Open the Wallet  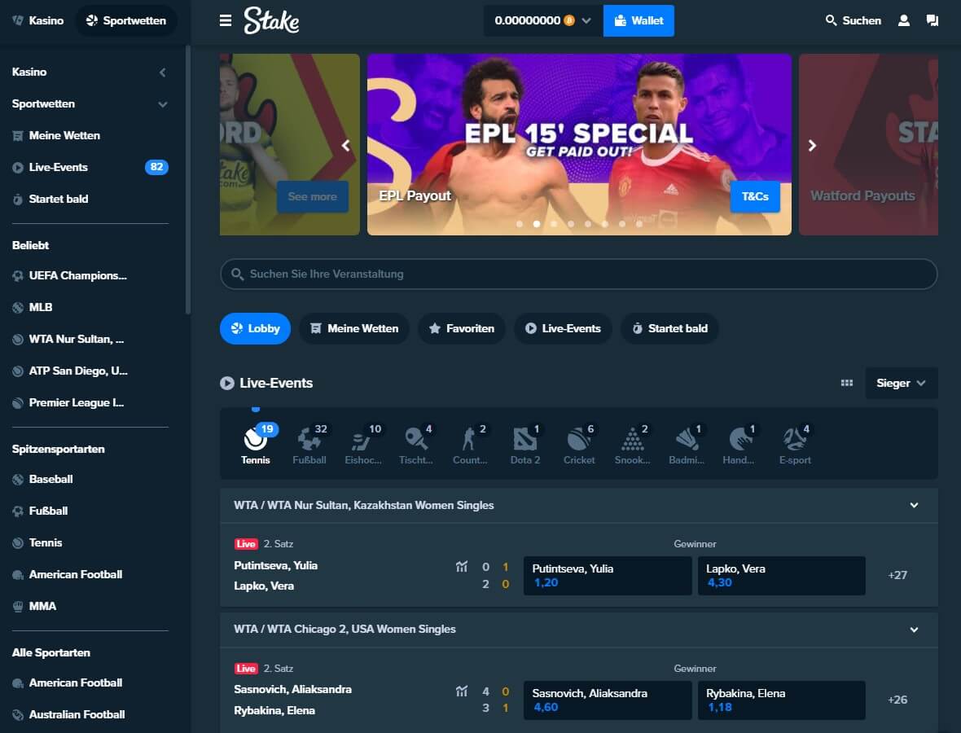pyautogui.click(x=638, y=21)
